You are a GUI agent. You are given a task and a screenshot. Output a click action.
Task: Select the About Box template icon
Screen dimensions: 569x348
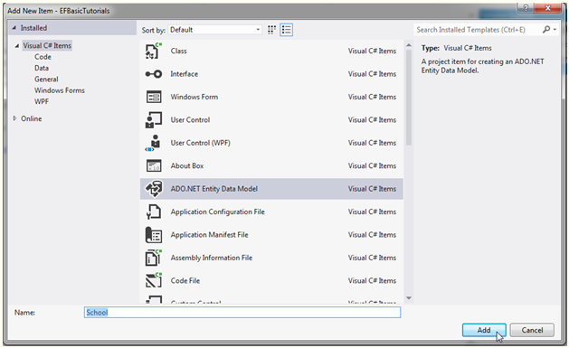click(154, 165)
